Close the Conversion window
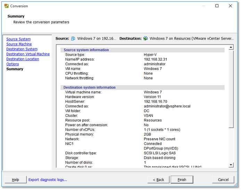 [x=230, y=6]
